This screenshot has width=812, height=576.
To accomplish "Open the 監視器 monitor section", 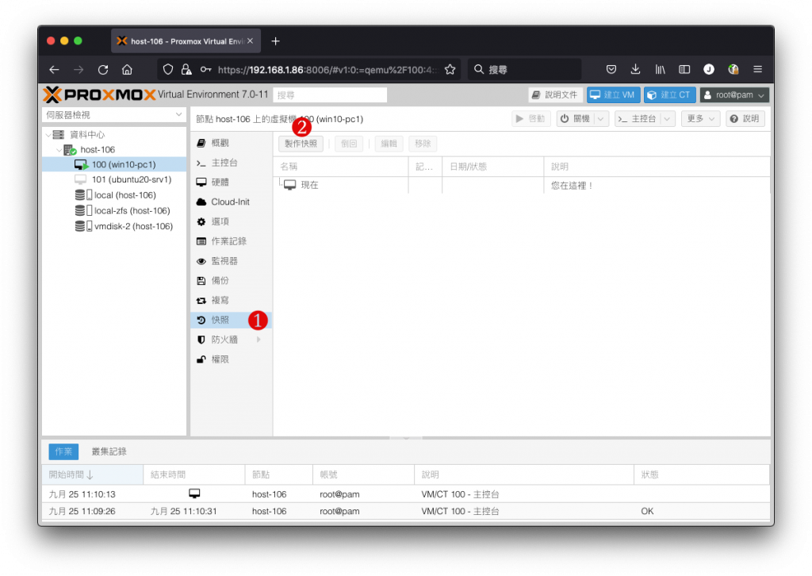I will (231, 261).
